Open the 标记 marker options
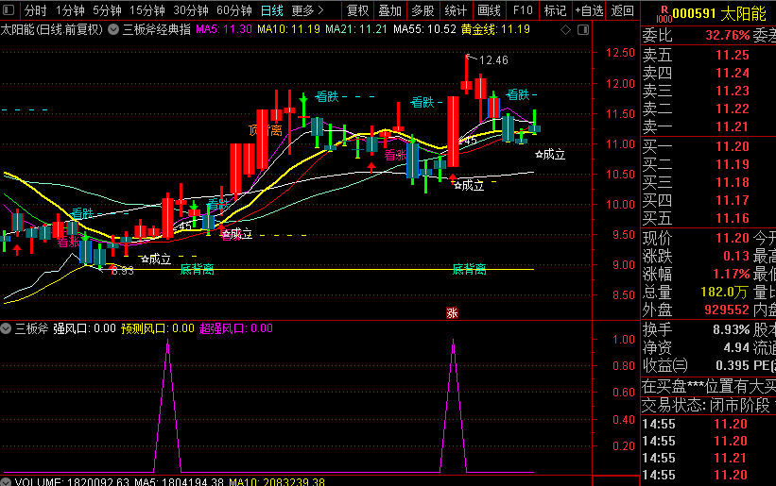Viewport: 776px width, 486px height. pyautogui.click(x=555, y=11)
